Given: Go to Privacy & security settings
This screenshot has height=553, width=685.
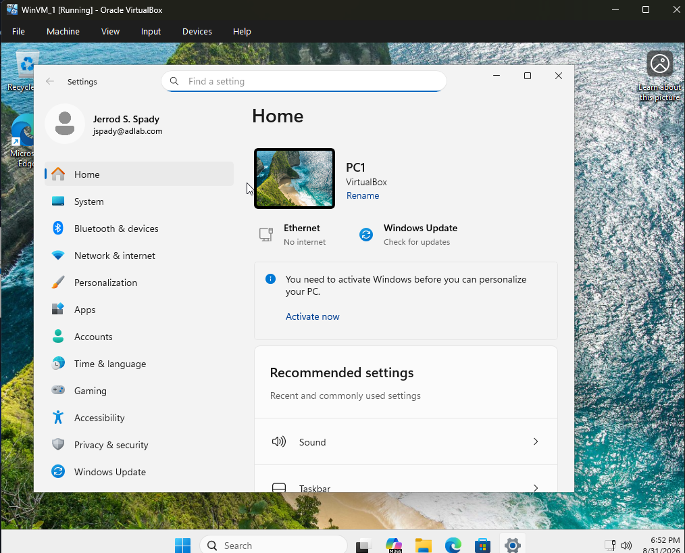Looking at the screenshot, I should (x=139, y=445).
